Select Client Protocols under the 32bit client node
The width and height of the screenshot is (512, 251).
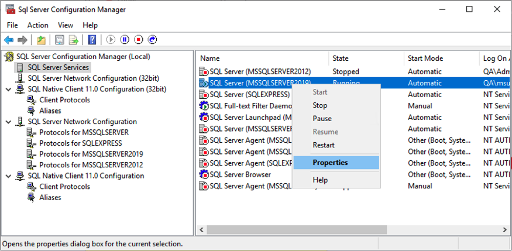[x=64, y=100]
